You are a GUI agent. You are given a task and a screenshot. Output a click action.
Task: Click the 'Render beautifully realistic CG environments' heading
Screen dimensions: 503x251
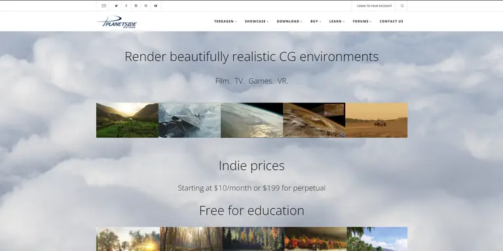[x=251, y=57]
